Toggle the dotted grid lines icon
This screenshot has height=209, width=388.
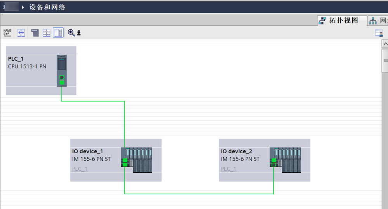click(x=47, y=33)
